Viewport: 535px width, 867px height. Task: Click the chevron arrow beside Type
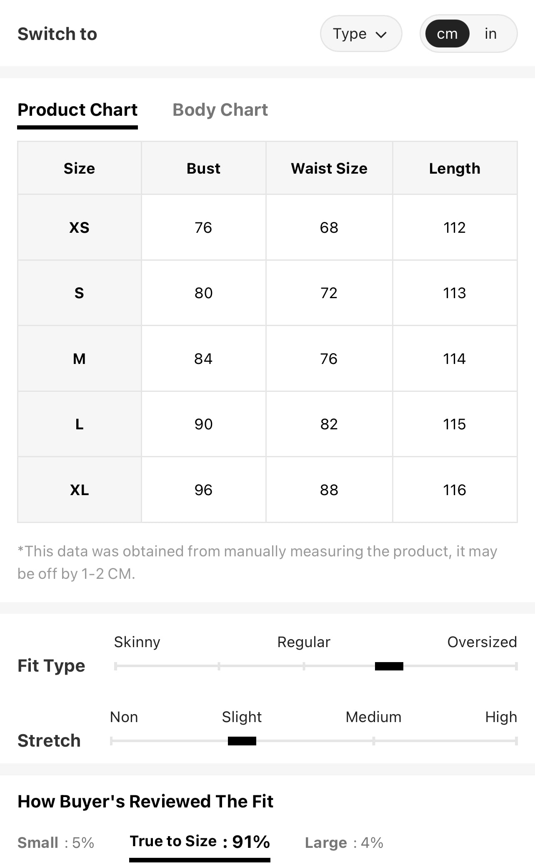pyautogui.click(x=381, y=35)
